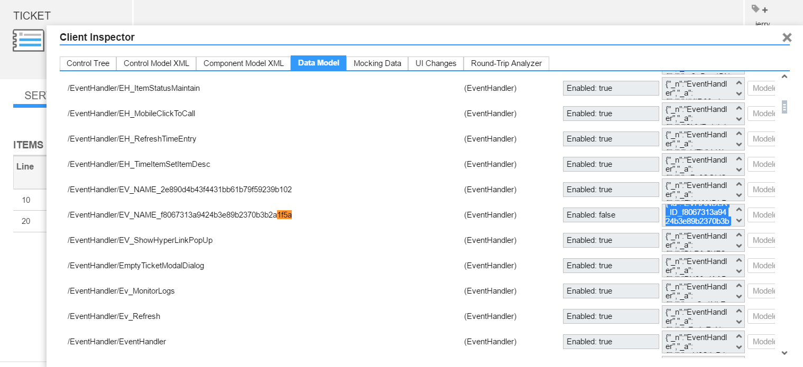Click the main list scroll-up arrow

pyautogui.click(x=784, y=77)
